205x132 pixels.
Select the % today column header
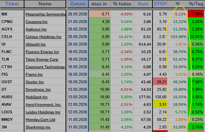pos(122,4)
